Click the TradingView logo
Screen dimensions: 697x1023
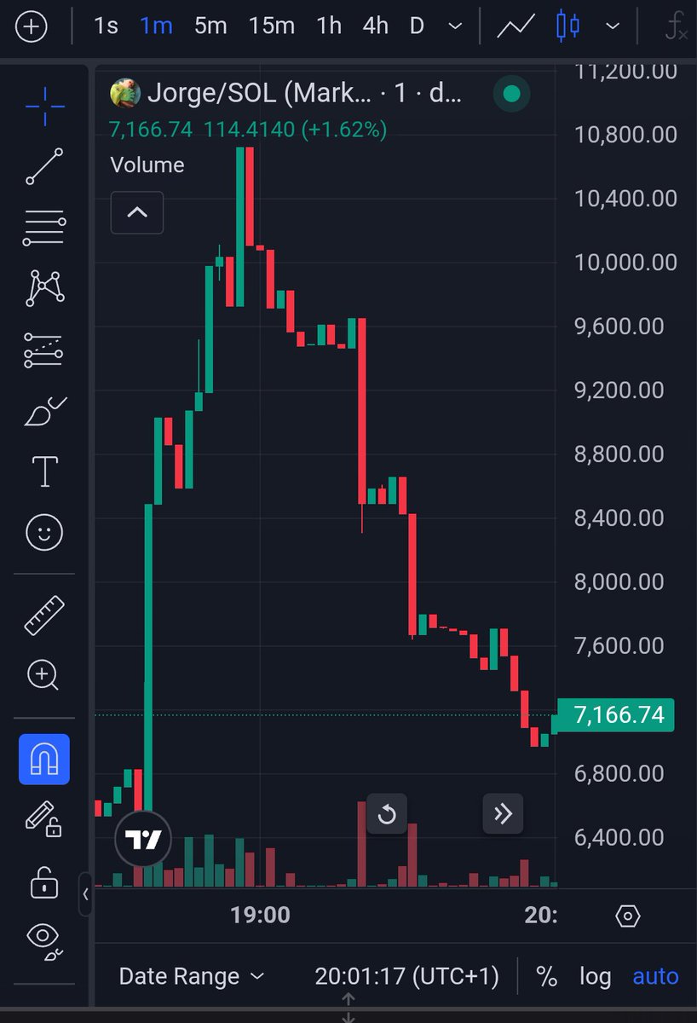[143, 840]
